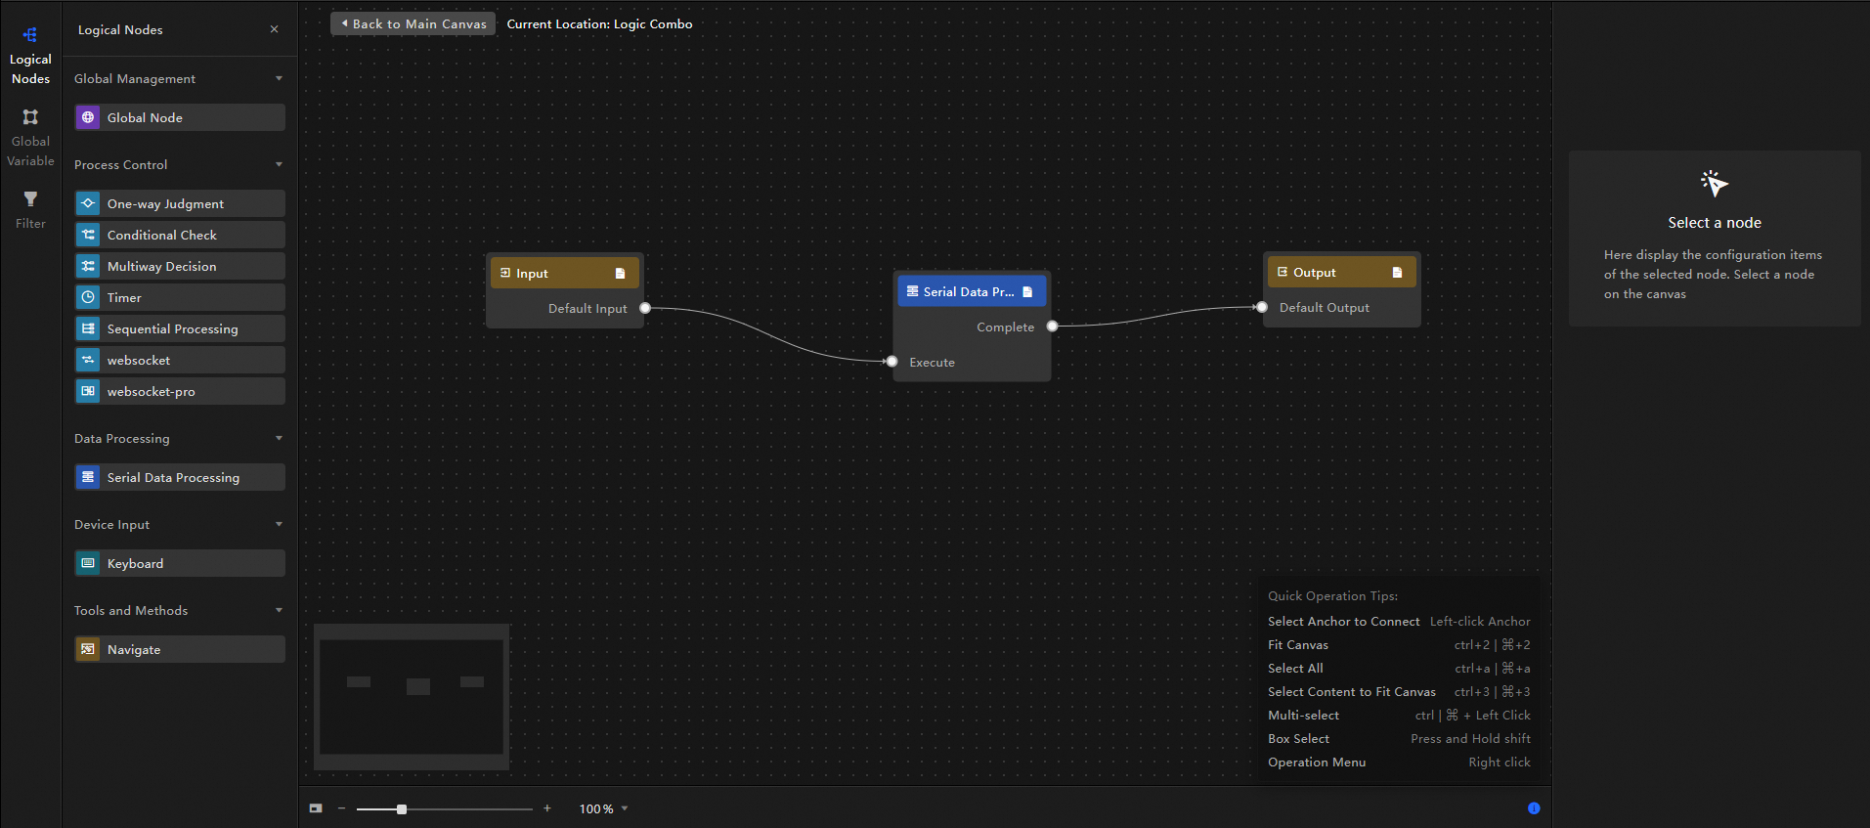The height and width of the screenshot is (828, 1870).
Task: Click the Execute input anchor
Action: click(x=892, y=362)
